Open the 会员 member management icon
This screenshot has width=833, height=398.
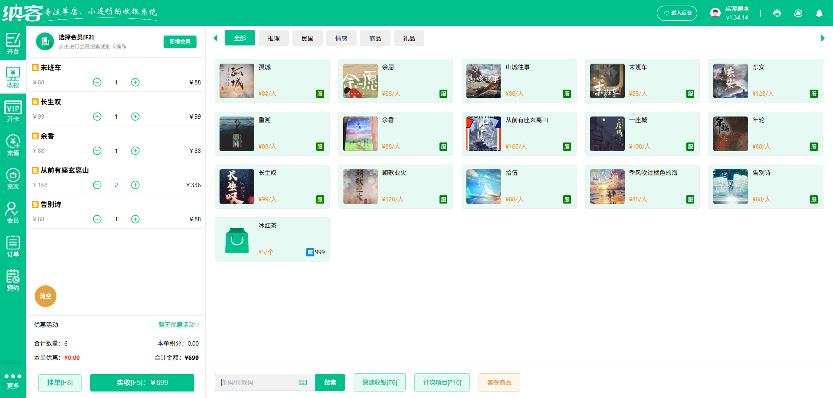coord(13,212)
